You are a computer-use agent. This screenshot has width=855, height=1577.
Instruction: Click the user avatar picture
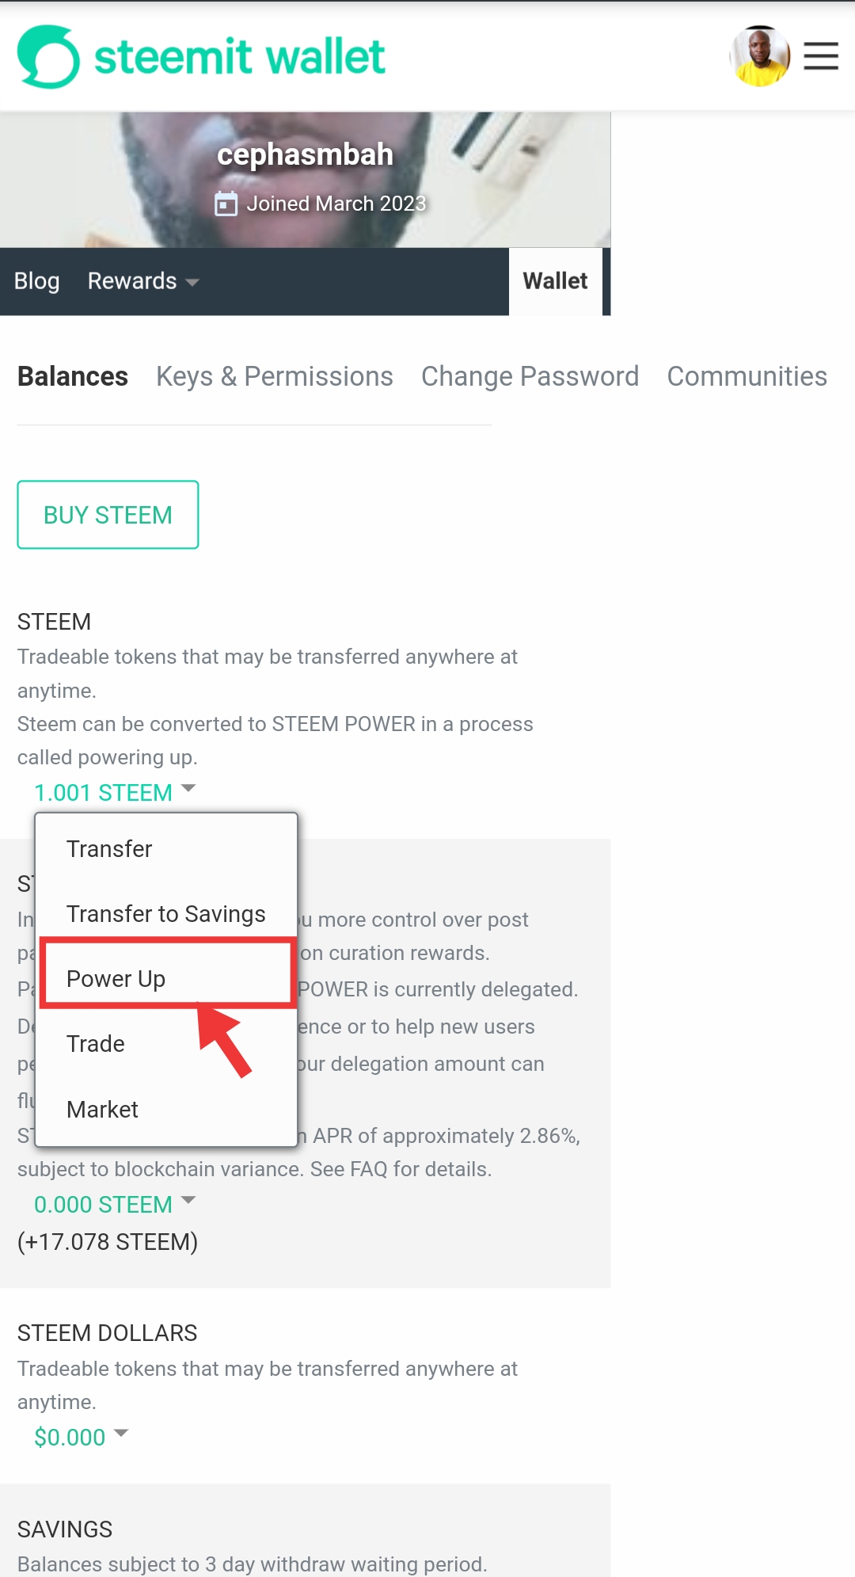(759, 56)
